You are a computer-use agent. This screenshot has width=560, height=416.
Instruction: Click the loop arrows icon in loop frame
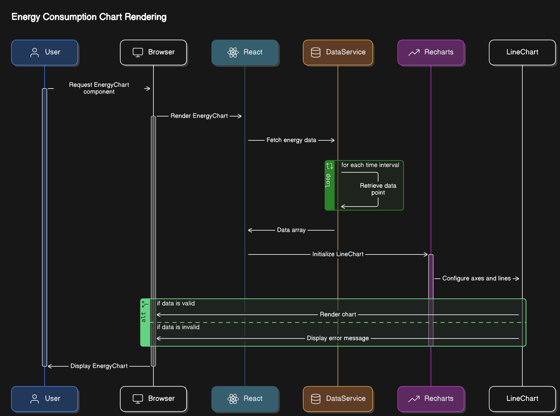(330, 166)
